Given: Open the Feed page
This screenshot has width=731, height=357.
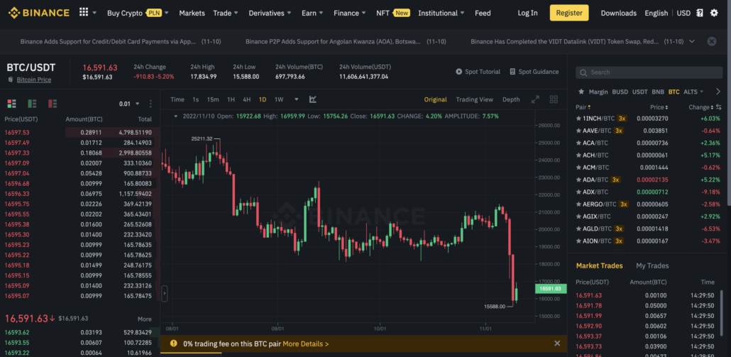Looking at the screenshot, I should 483,13.
